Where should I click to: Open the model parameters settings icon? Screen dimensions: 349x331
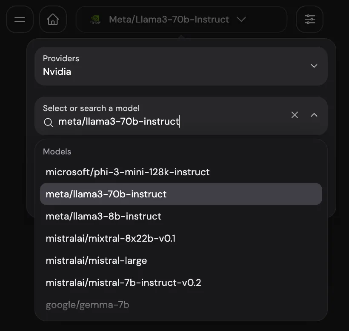click(309, 19)
